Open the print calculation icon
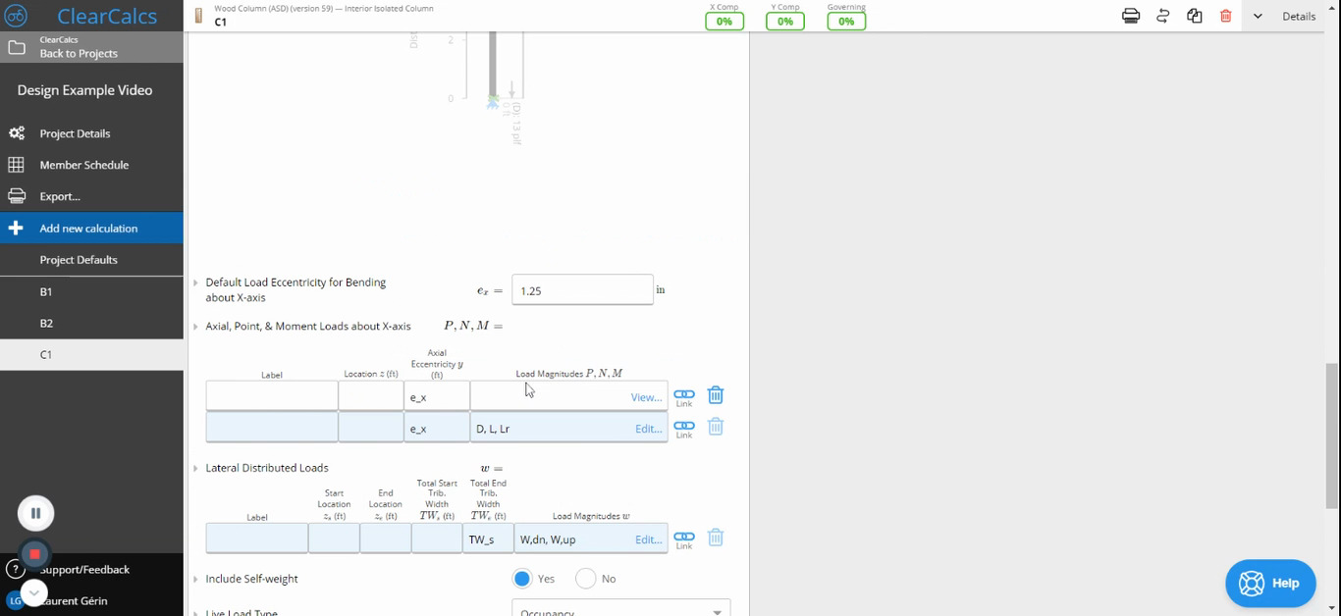 click(1131, 16)
